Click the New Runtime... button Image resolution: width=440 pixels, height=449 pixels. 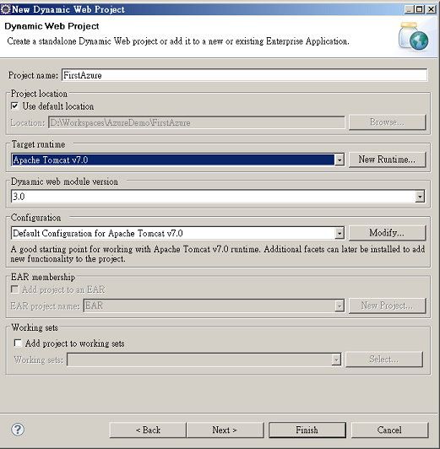(388, 160)
